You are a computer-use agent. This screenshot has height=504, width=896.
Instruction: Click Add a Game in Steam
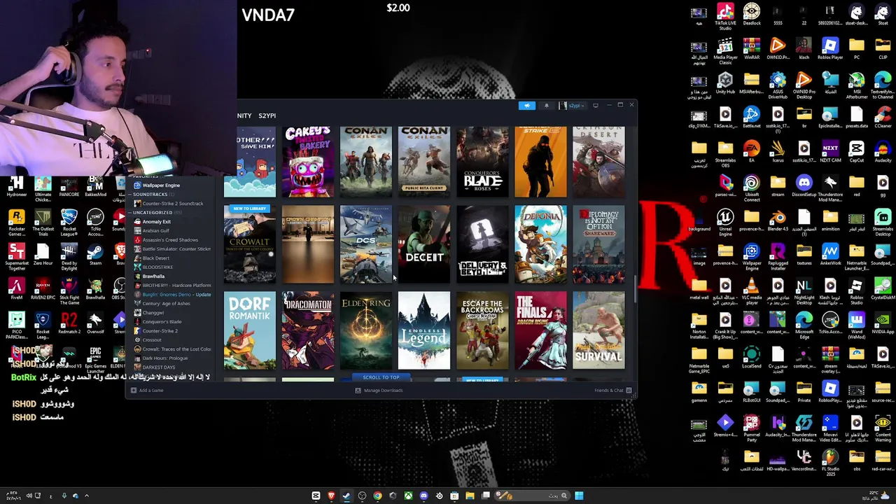click(148, 391)
